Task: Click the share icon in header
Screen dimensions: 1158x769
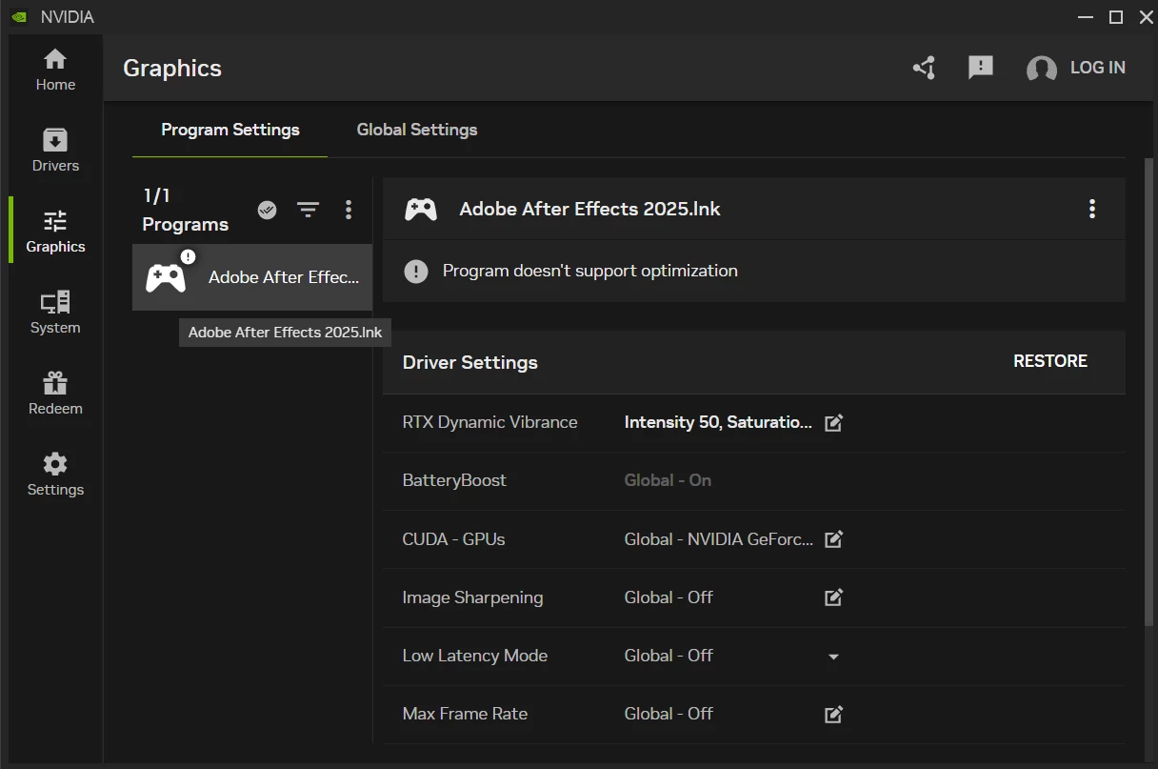Action: [924, 68]
